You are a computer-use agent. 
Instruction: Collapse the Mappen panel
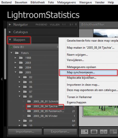click(10, 40)
